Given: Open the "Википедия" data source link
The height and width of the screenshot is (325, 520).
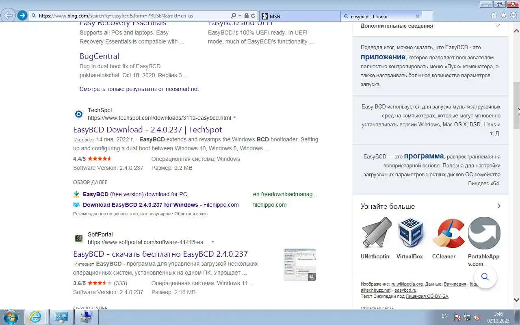Looking at the screenshot, I should pos(455,284).
